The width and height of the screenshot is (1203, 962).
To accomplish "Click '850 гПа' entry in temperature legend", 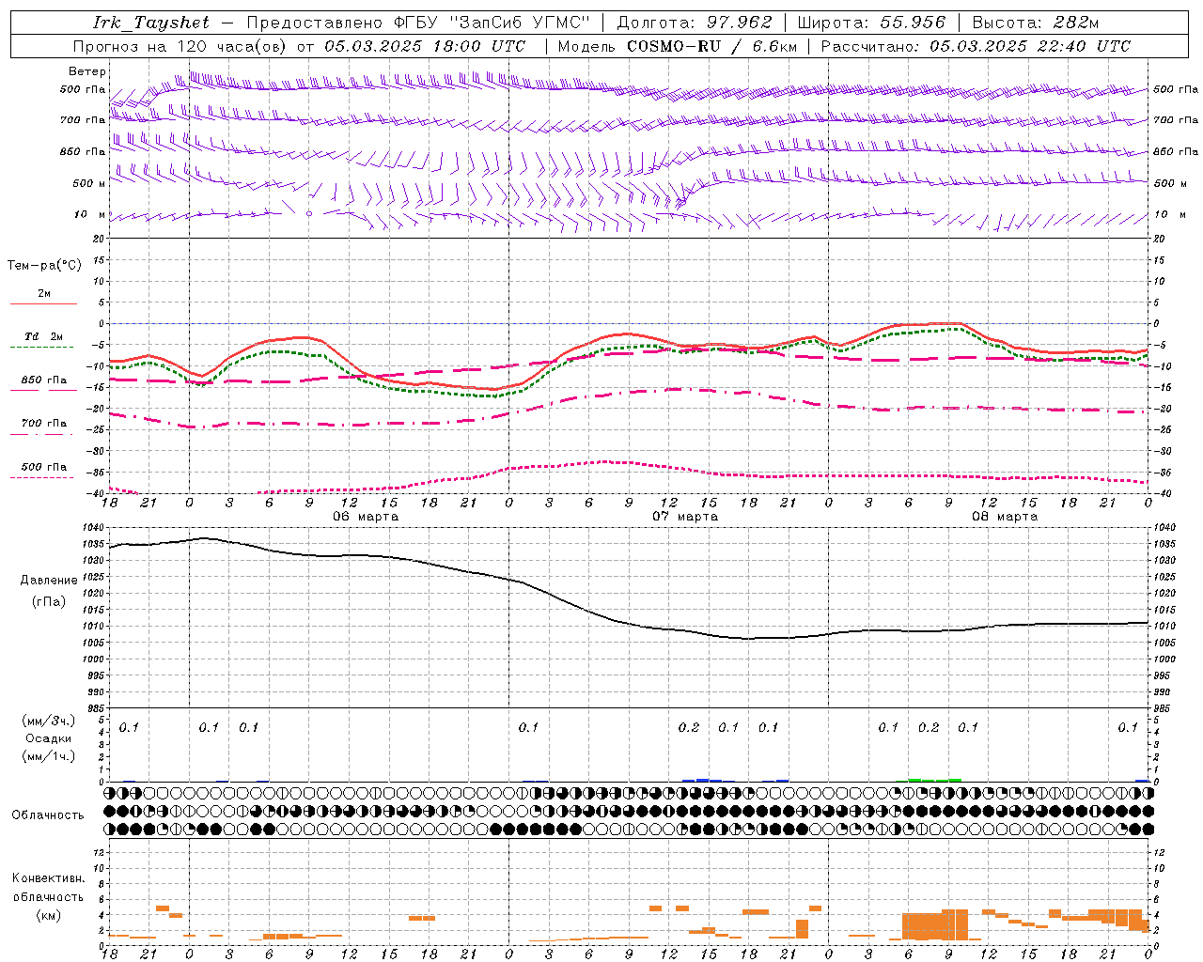I will point(44,380).
